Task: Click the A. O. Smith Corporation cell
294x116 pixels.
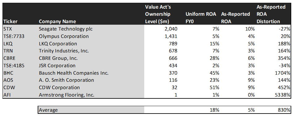Action: click(x=66, y=80)
